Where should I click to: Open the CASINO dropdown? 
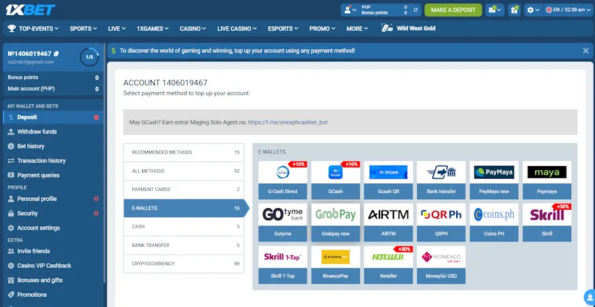coord(193,28)
